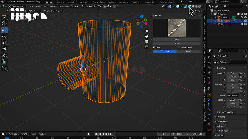Hide CylinderB using its eye icon
This screenshot has width=248, height=139.
[242, 21]
